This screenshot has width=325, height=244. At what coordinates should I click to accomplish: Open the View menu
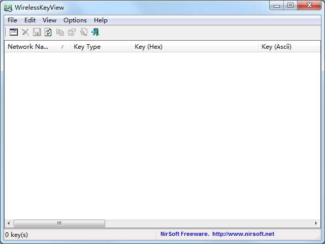[49, 20]
